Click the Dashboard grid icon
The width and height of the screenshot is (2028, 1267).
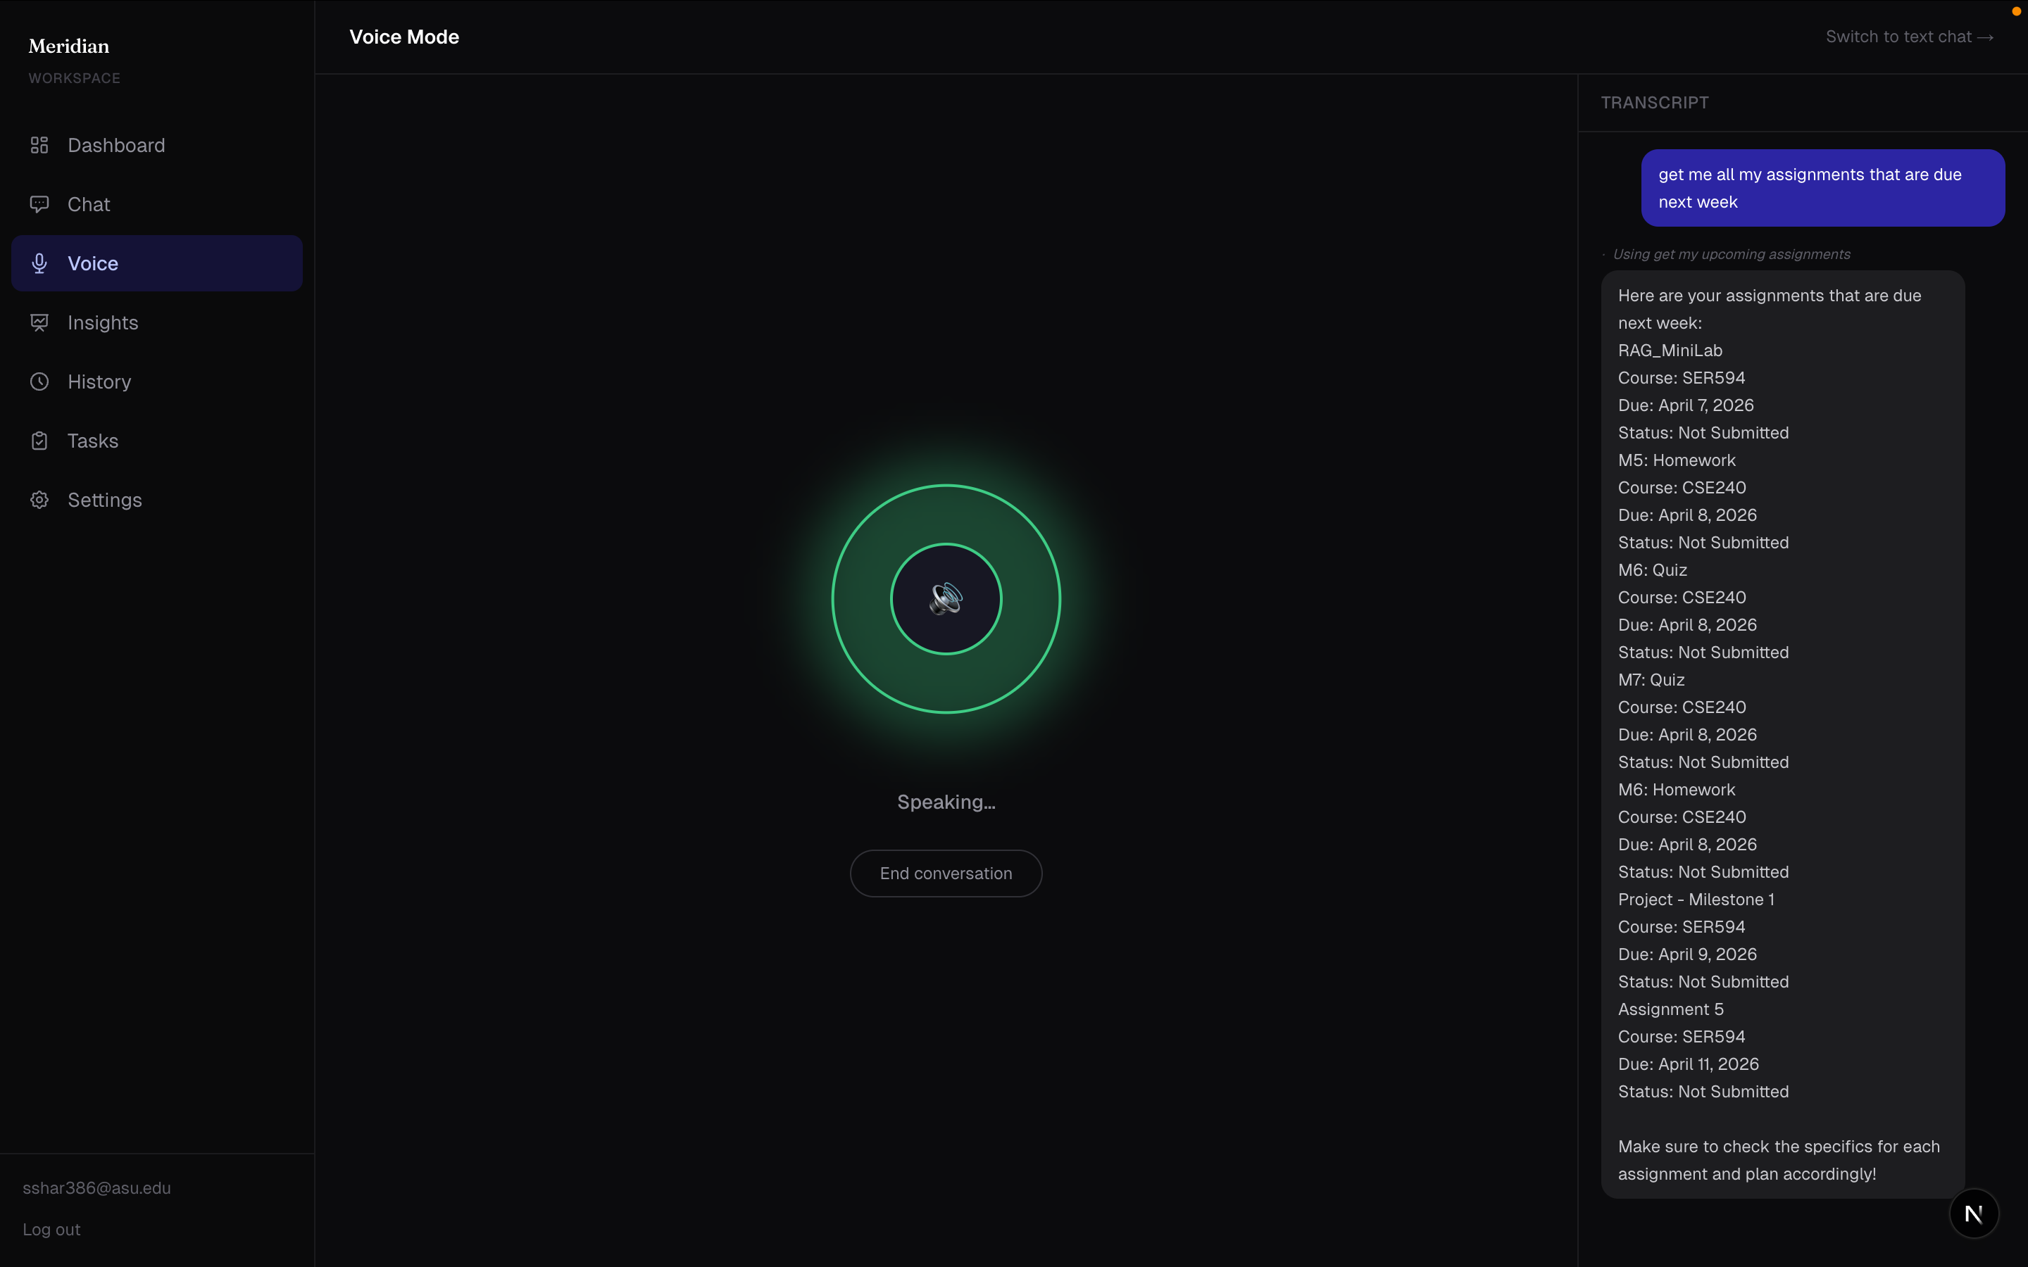[39, 145]
